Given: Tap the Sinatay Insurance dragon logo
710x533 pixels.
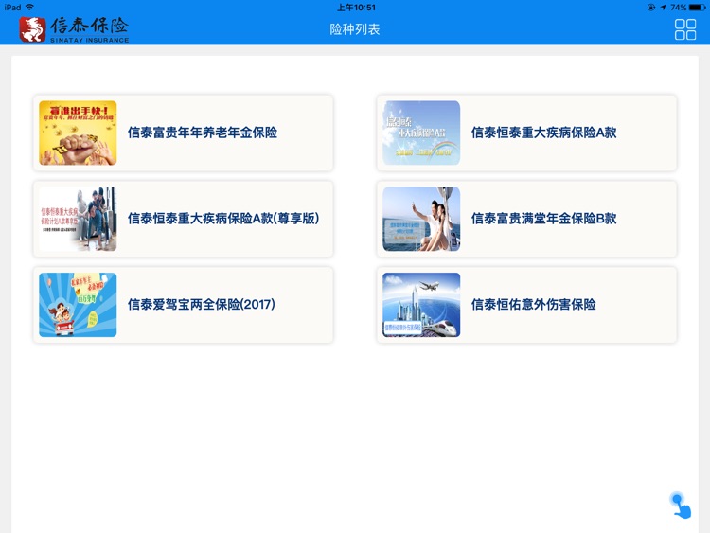Looking at the screenshot, I should pyautogui.click(x=32, y=29).
